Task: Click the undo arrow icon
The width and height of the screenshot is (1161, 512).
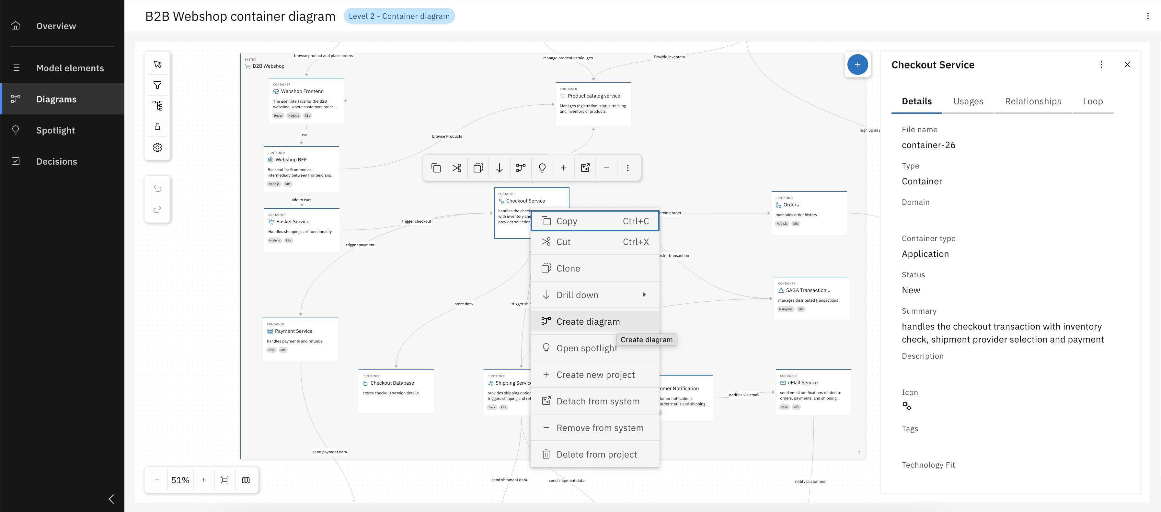Action: [x=157, y=188]
